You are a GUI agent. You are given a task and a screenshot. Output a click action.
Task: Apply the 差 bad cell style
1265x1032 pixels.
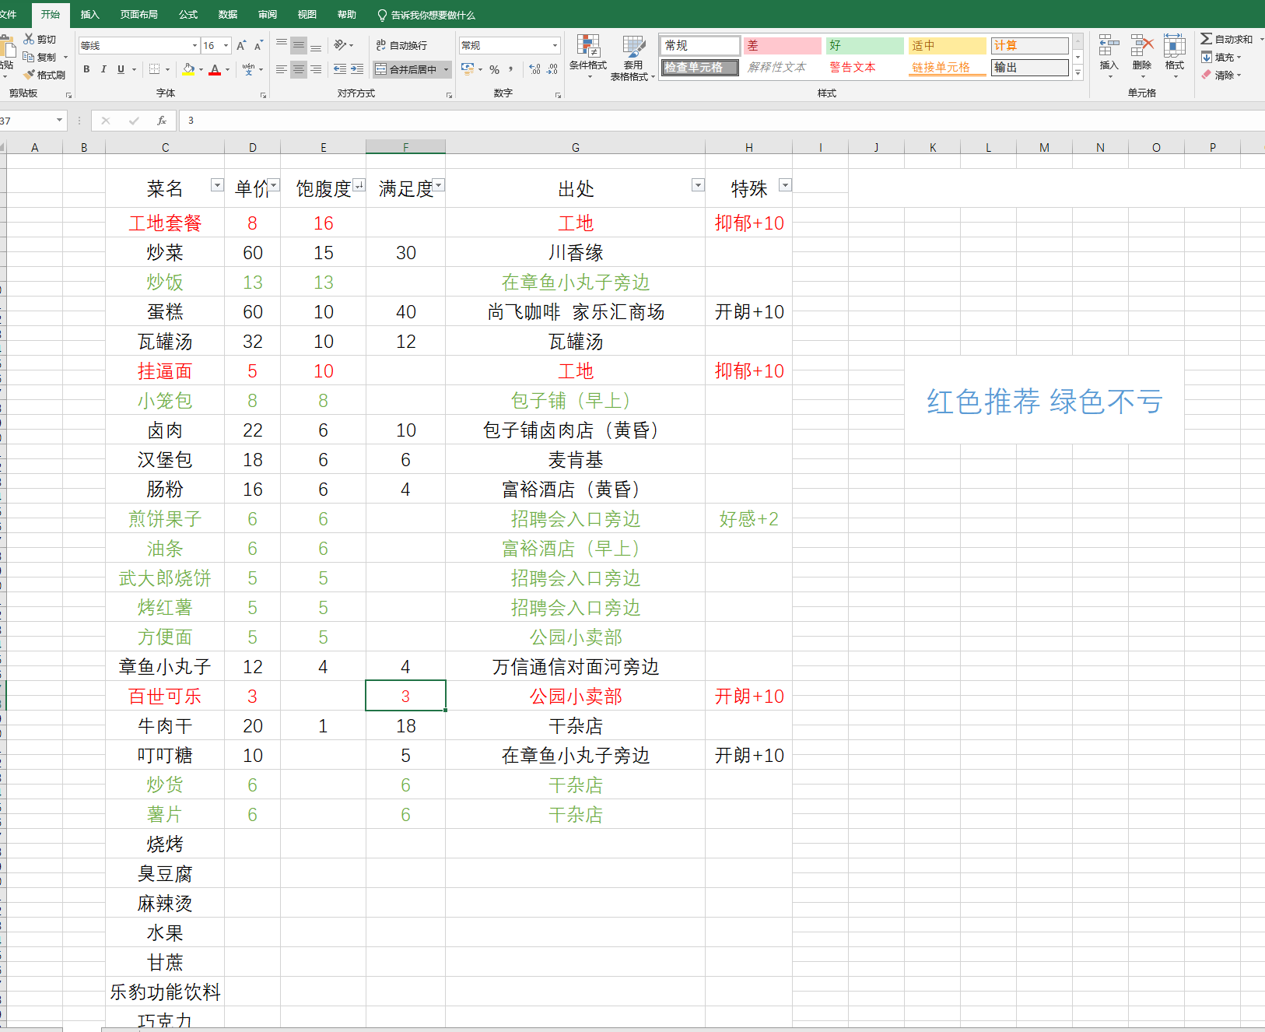782,45
